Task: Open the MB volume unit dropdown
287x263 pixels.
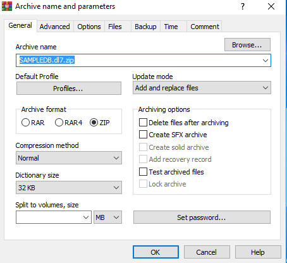Action: coord(107,217)
